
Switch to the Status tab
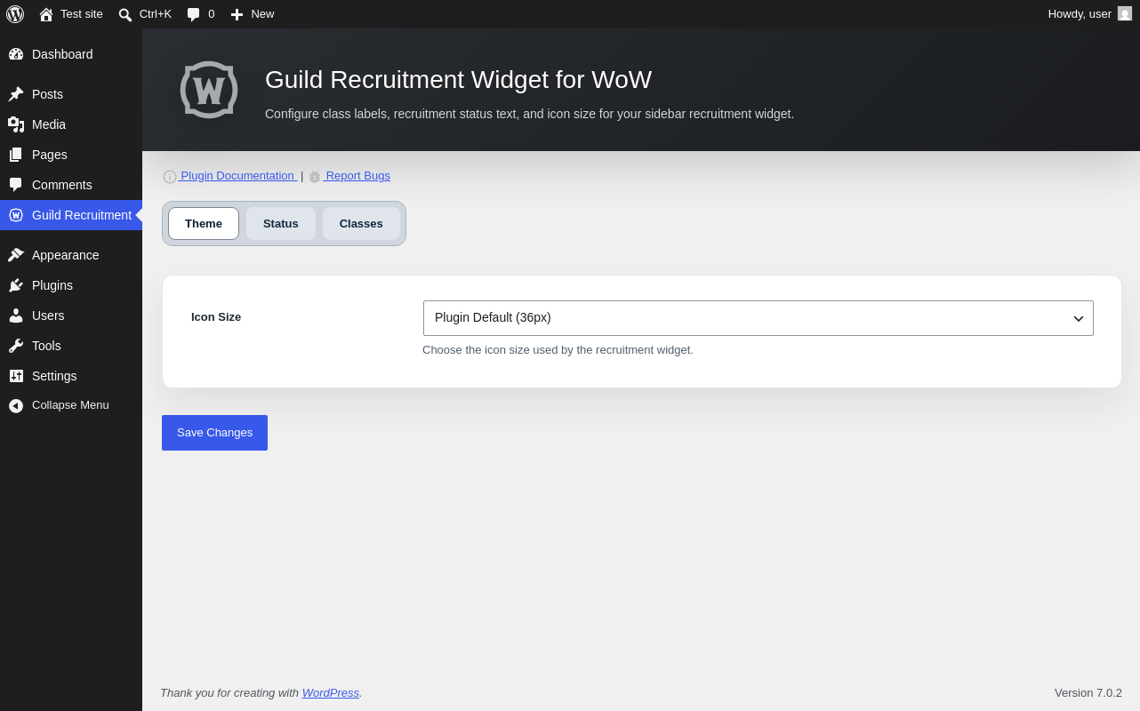281,224
